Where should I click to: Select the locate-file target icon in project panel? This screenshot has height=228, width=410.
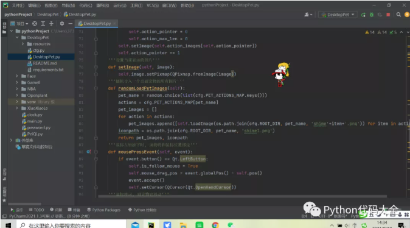tap(35, 24)
